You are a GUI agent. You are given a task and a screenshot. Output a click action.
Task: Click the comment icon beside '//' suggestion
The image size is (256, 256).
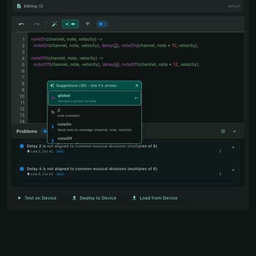53,113
